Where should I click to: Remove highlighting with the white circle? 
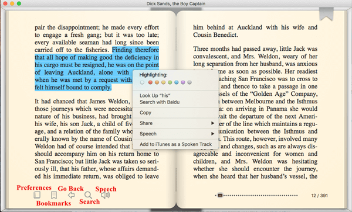142,82
